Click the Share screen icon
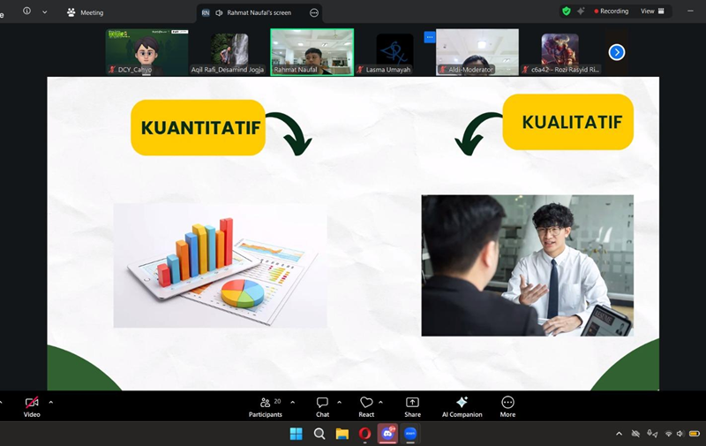706x446 pixels. [x=412, y=403]
